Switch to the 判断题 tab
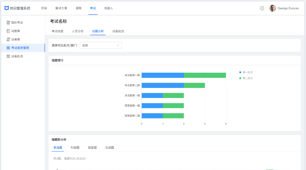Image resolution: width=306 pixels, height=170 pixels. click(x=75, y=148)
